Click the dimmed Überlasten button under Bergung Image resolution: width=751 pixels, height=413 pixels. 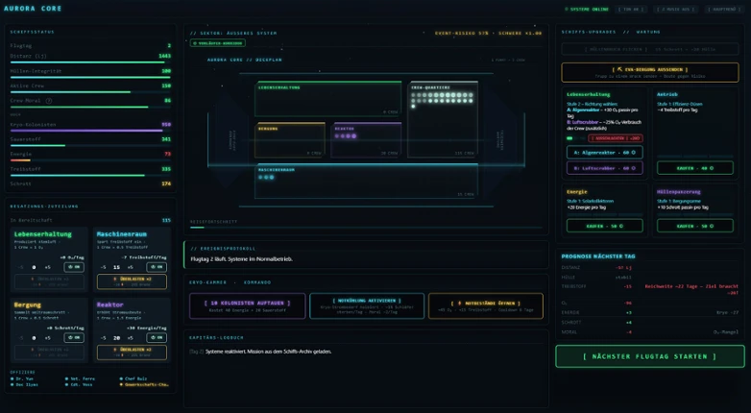(49, 352)
